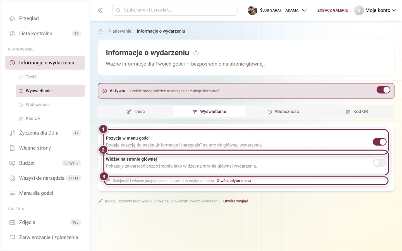The height and width of the screenshot is (251, 402).
Task: Click pencil icon in the Treść tab
Action: [129, 112]
